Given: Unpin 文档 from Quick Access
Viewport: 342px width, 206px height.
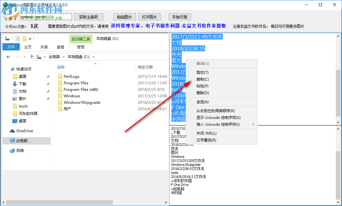Looking at the screenshot, I should pyautogui.click(x=48, y=92).
